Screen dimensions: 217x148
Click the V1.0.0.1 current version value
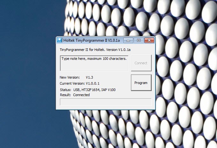93,83
